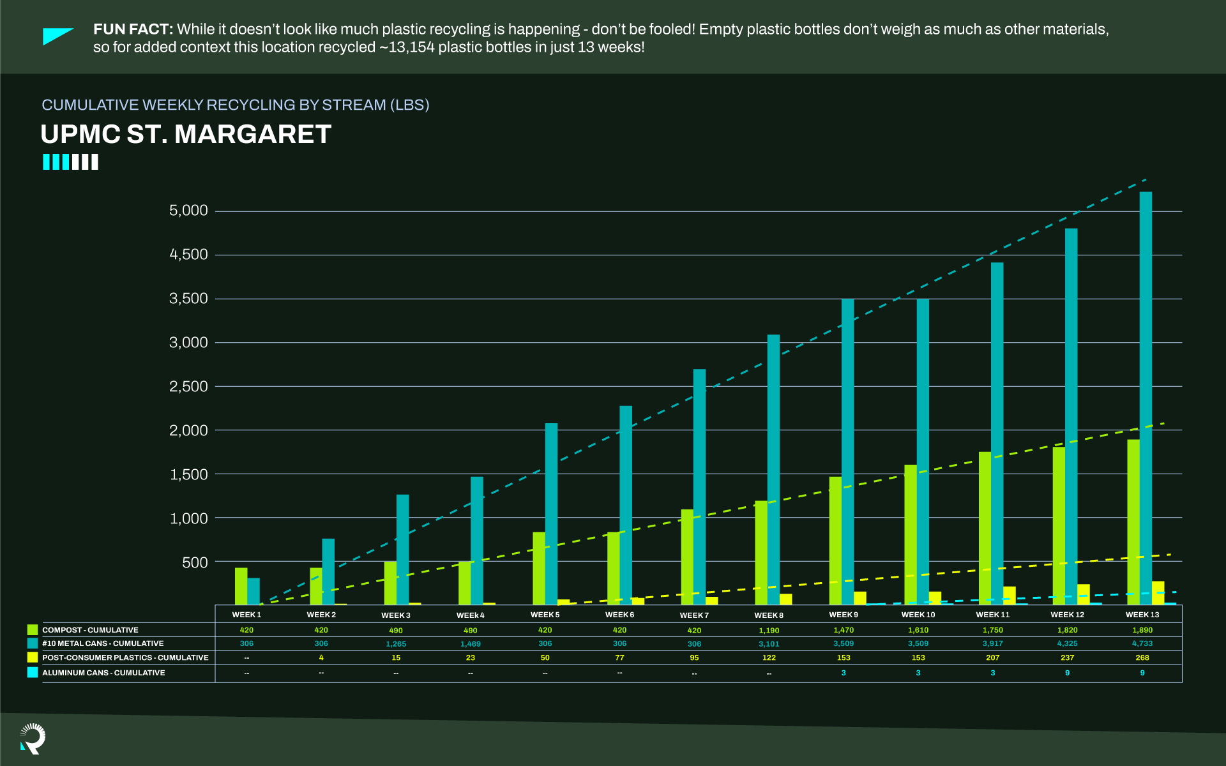Click the bold FUN FACT: label
Screen dimensions: 1226x766
point(133,29)
